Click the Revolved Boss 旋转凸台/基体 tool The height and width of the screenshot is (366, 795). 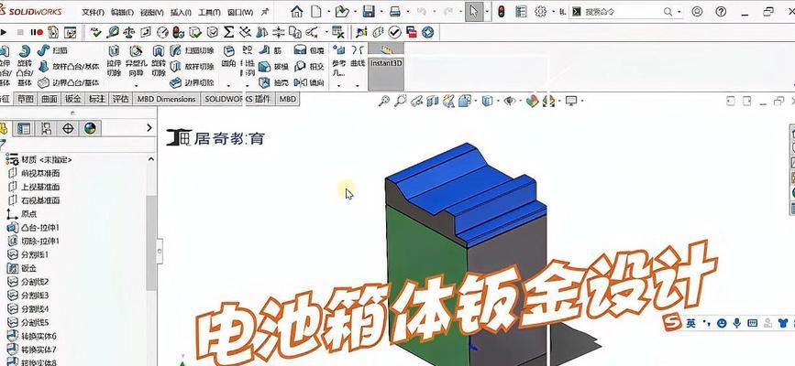[25, 66]
